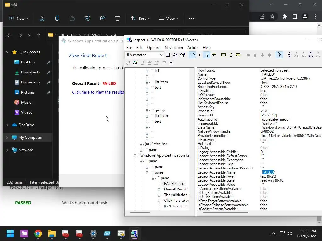
Task: Open the Navigation menu in Inspect
Action: coord(174,48)
